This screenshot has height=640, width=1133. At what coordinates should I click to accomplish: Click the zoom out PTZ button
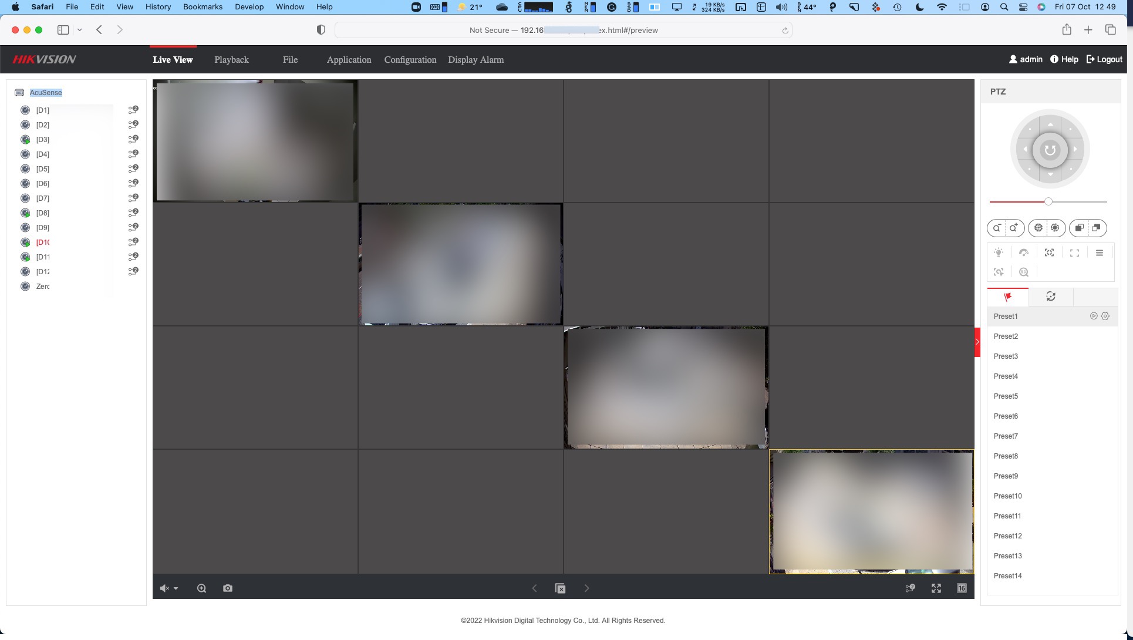pos(997,228)
